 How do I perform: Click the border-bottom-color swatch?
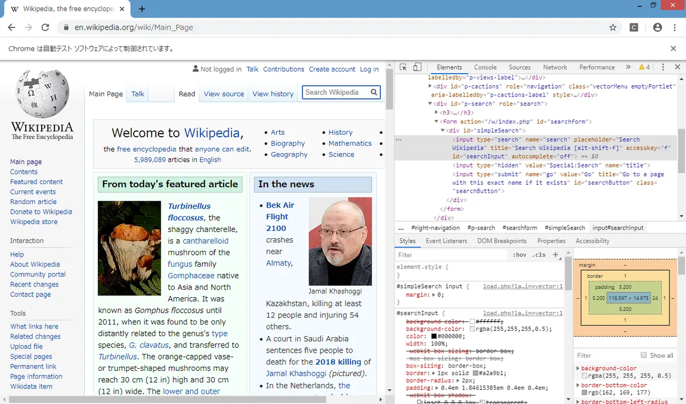tap(584, 392)
